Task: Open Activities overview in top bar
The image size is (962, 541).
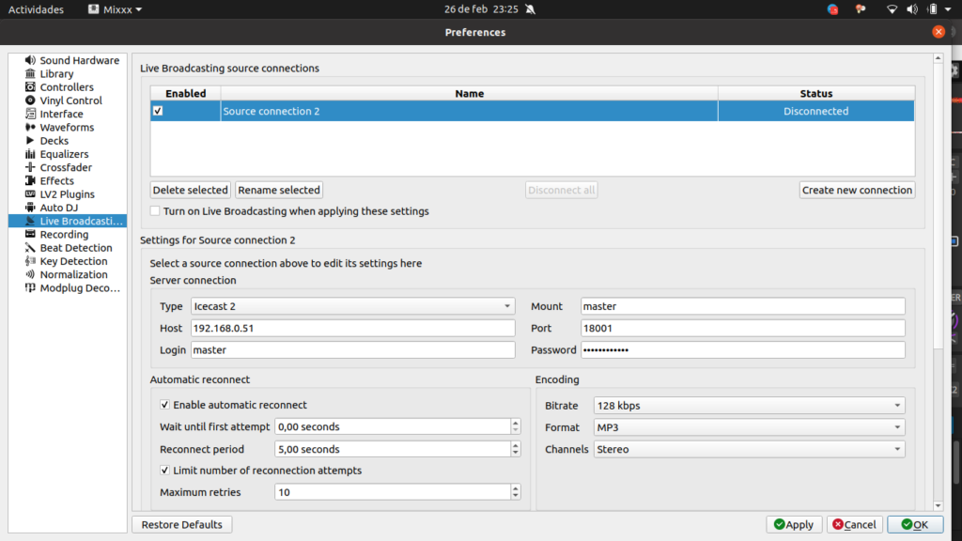Action: pos(36,9)
